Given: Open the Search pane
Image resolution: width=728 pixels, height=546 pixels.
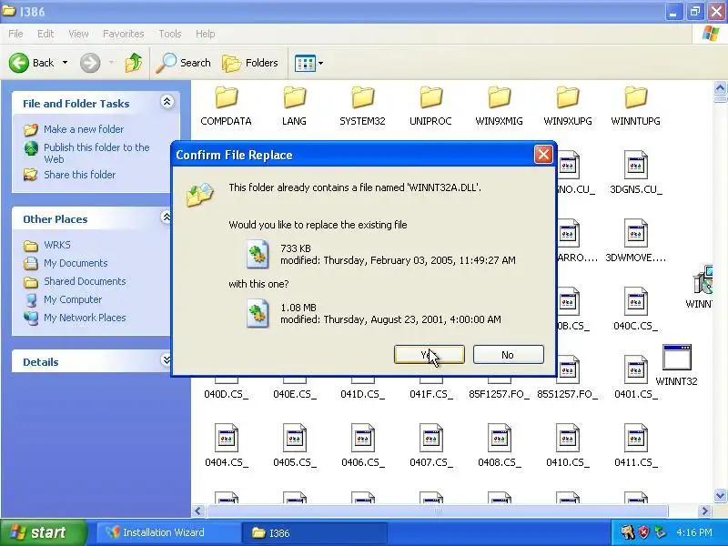Looking at the screenshot, I should (x=184, y=63).
